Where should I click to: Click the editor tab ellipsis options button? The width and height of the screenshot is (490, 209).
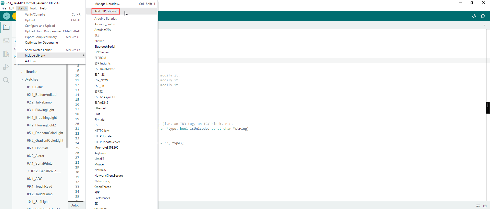click(484, 25)
